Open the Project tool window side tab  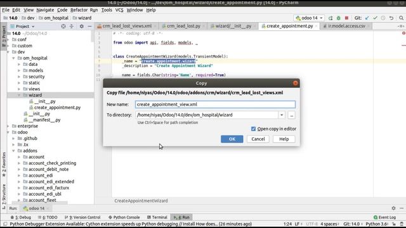(x=4, y=36)
